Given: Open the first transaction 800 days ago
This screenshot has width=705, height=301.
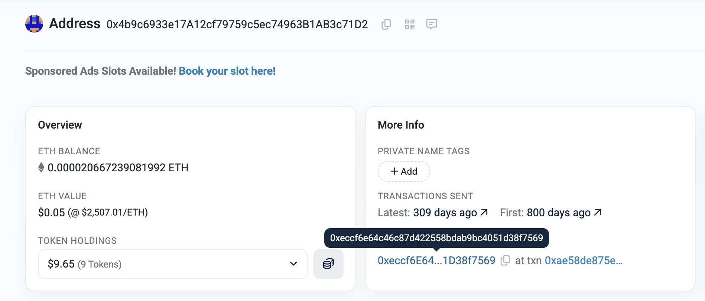Looking at the screenshot, I should pyautogui.click(x=558, y=213).
